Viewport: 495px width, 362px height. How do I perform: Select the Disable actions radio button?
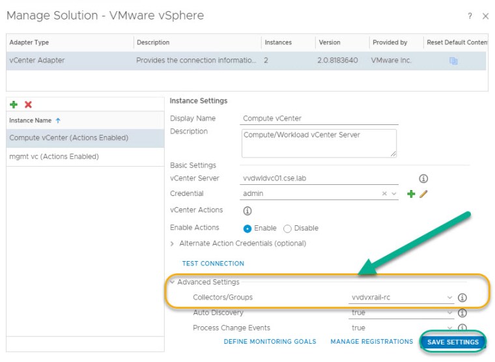click(x=287, y=229)
